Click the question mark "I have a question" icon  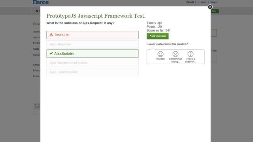pyautogui.click(x=191, y=54)
